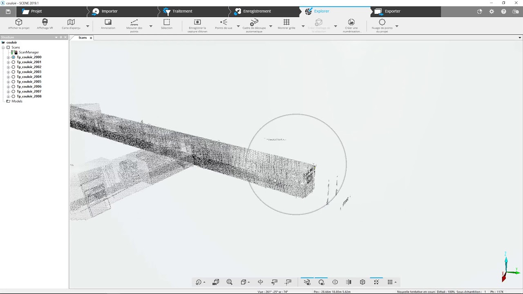Image resolution: width=523 pixels, height=294 pixels.
Task: Select ScanManager in the tree
Action: [x=29, y=52]
